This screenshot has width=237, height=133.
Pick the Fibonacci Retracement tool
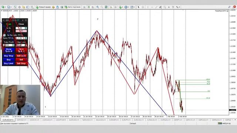coord(164,7)
